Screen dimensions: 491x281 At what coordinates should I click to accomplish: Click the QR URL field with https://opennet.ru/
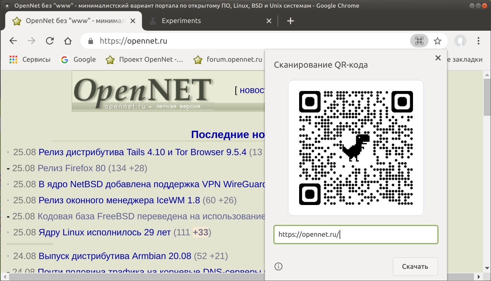coord(356,235)
